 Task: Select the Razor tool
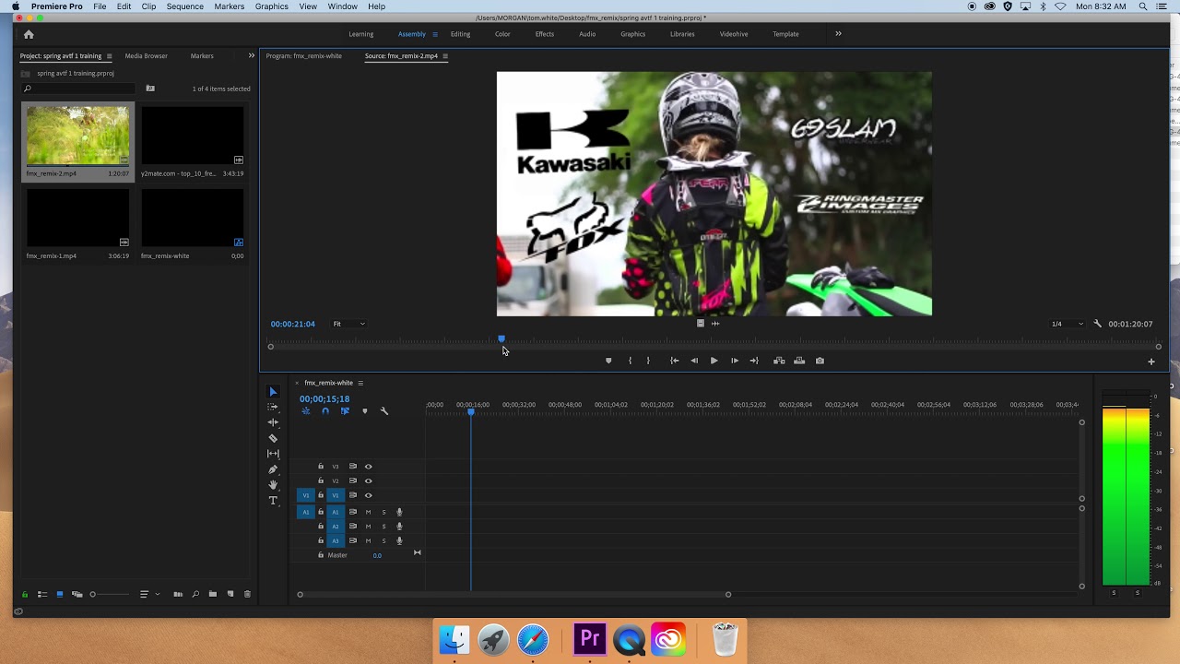click(x=273, y=438)
